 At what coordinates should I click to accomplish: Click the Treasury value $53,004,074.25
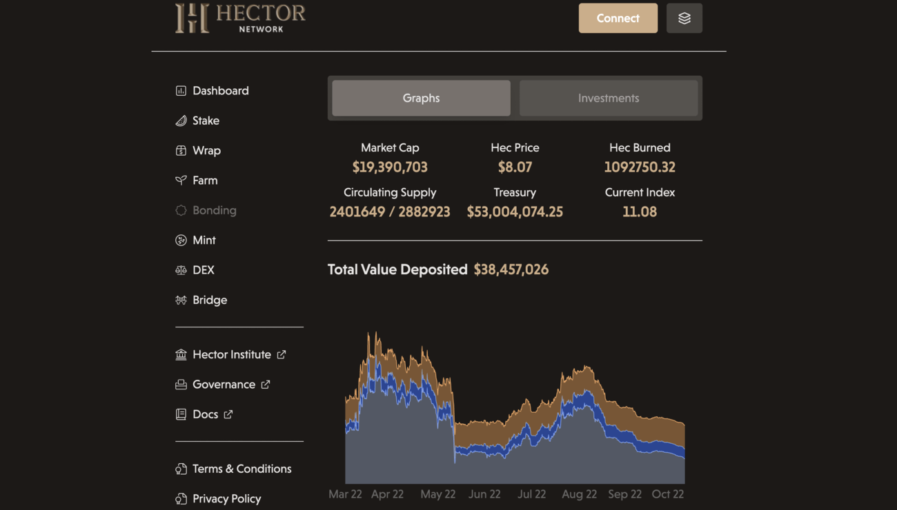515,212
